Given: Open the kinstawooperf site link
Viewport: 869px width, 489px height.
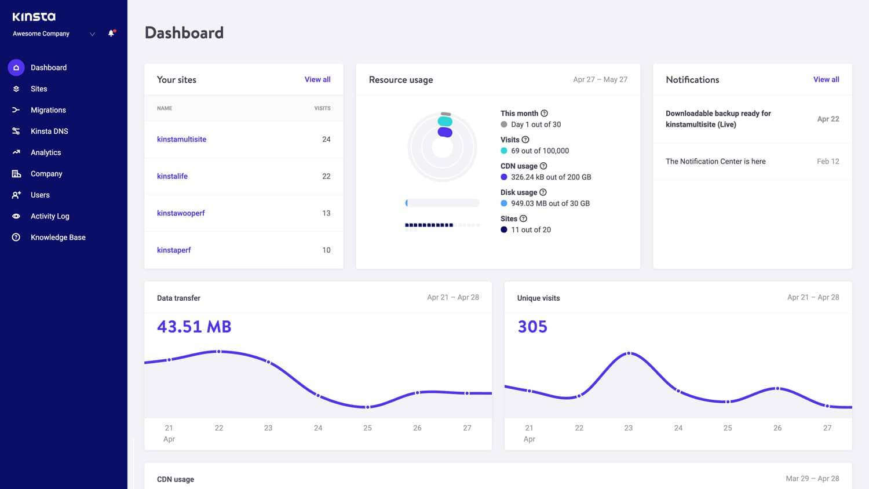Looking at the screenshot, I should click(181, 213).
